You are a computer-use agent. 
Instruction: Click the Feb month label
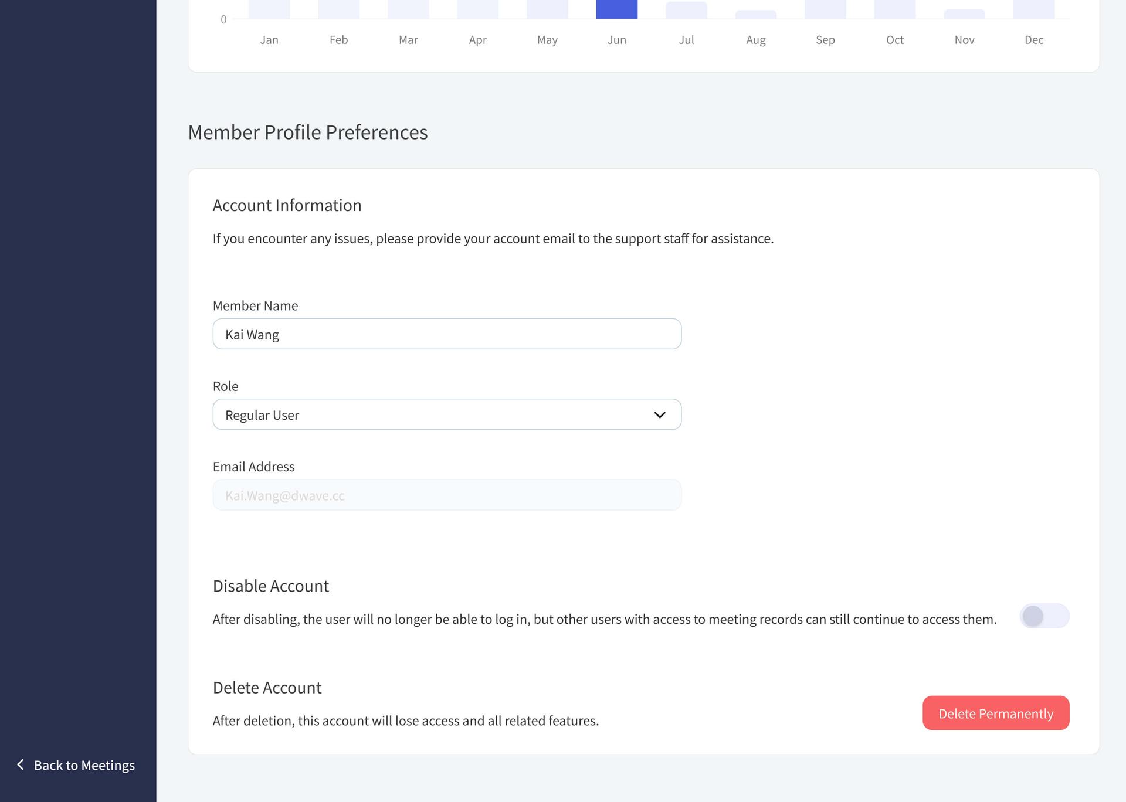[x=338, y=40]
